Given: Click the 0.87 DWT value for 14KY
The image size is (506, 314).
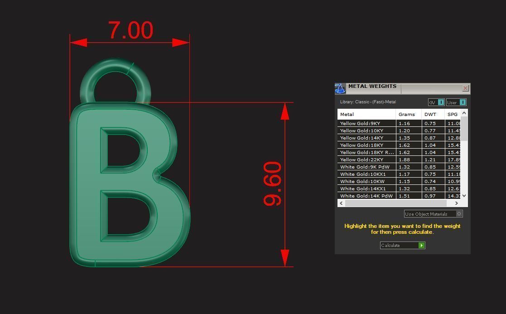Looking at the screenshot, I should click(430, 138).
